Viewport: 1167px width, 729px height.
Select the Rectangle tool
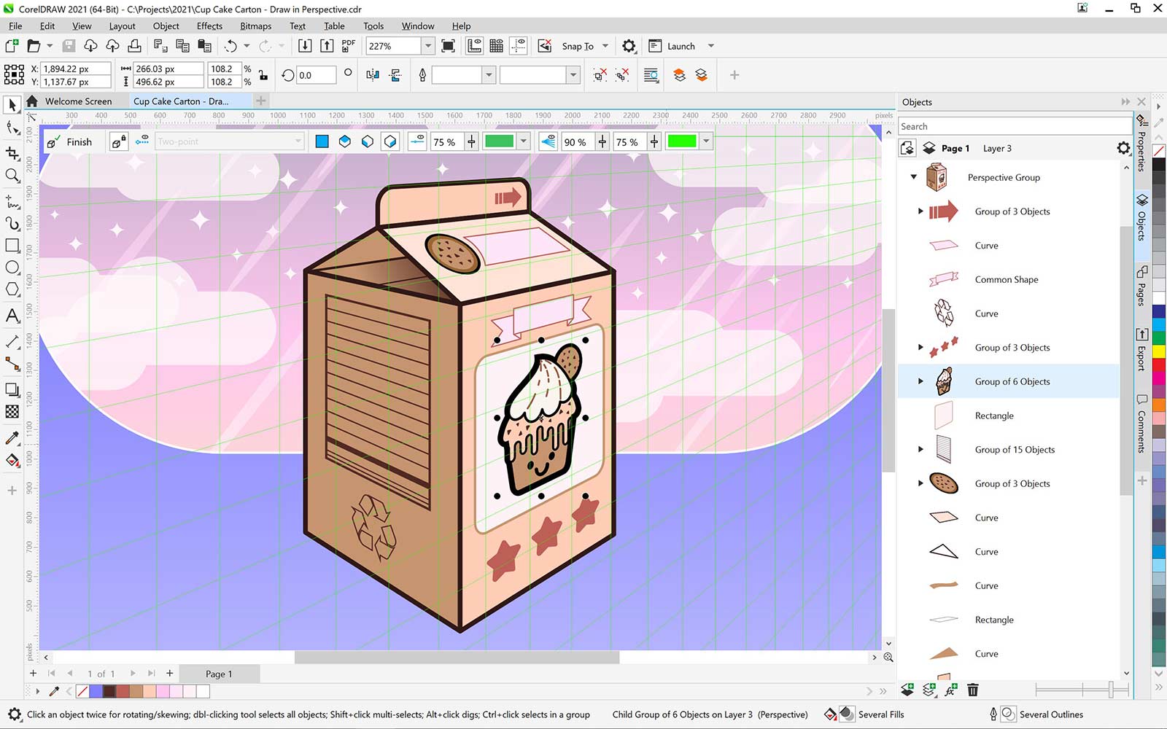(12, 246)
